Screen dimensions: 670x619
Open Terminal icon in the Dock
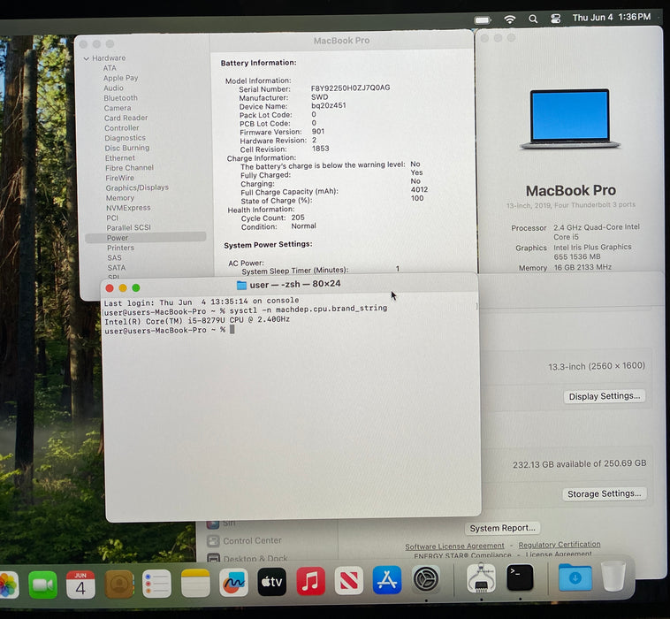click(520, 577)
